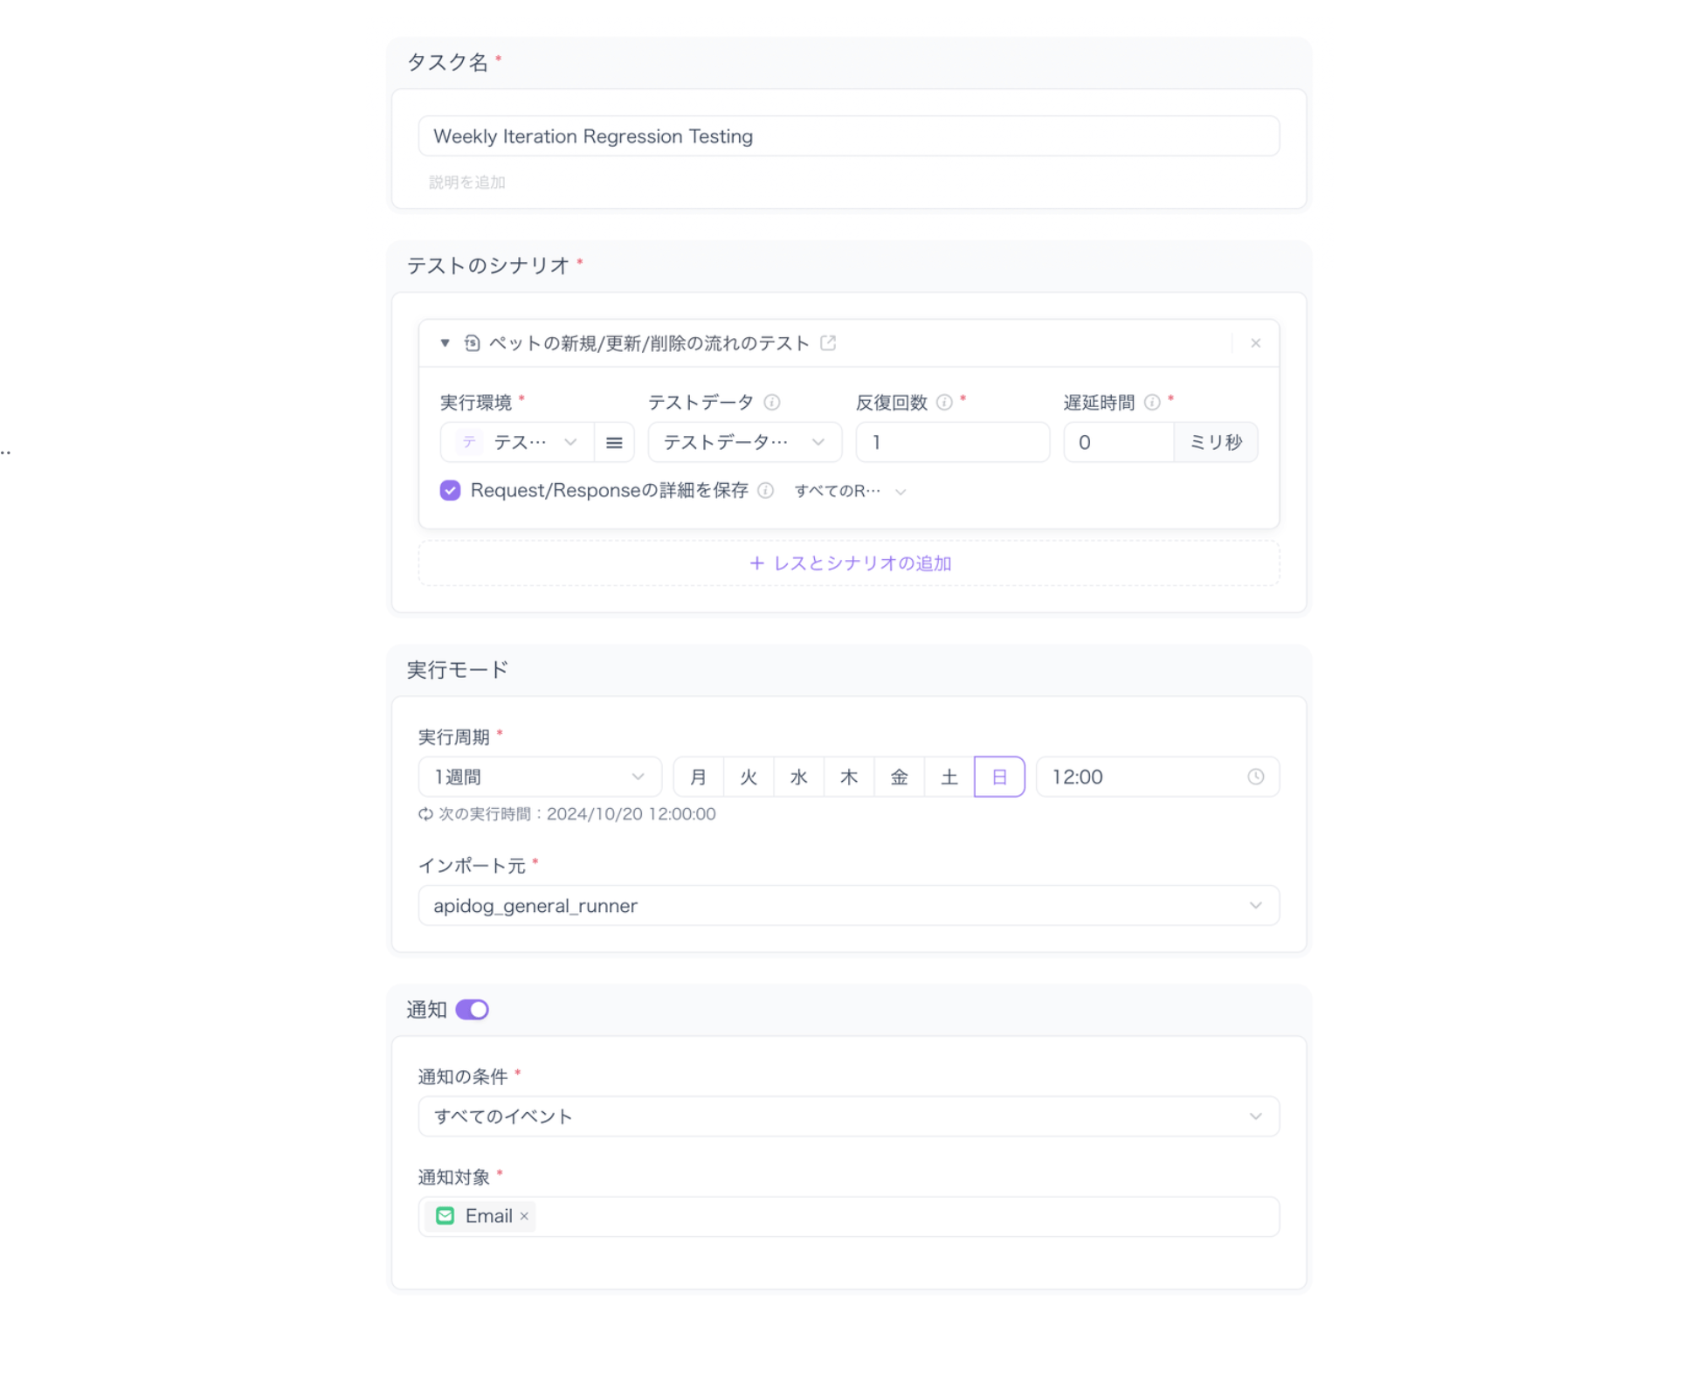Click the menu icon between environment selectors
The height and width of the screenshot is (1382, 1705).
coord(612,441)
